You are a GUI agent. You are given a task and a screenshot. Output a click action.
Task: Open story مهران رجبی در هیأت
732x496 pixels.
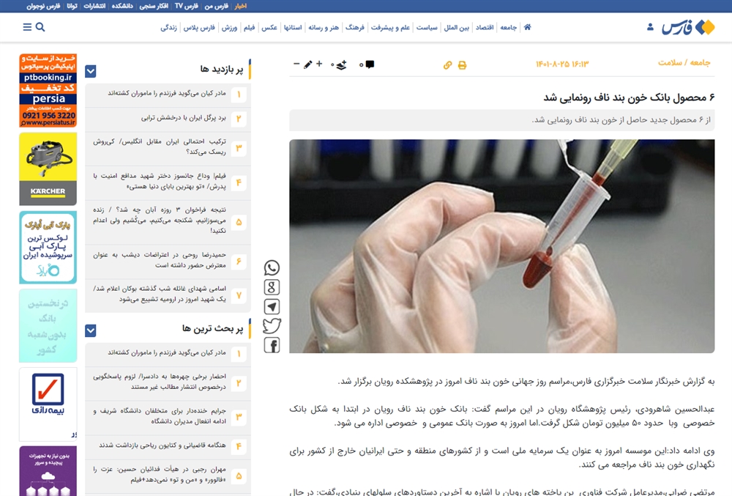[159, 475]
